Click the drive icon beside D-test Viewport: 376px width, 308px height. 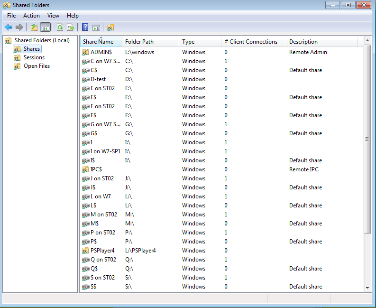86,79
